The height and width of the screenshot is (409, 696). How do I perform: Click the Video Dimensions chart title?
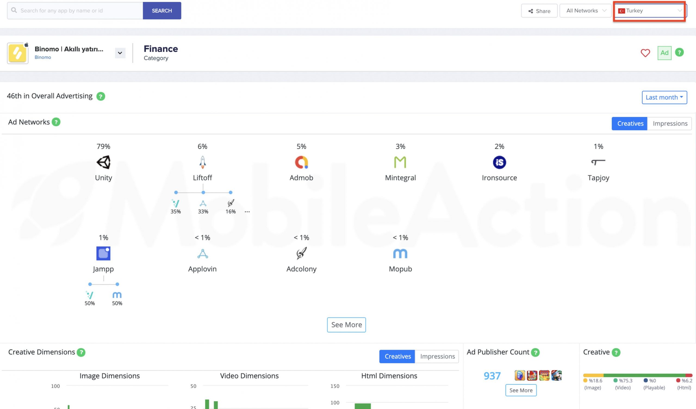249,376
